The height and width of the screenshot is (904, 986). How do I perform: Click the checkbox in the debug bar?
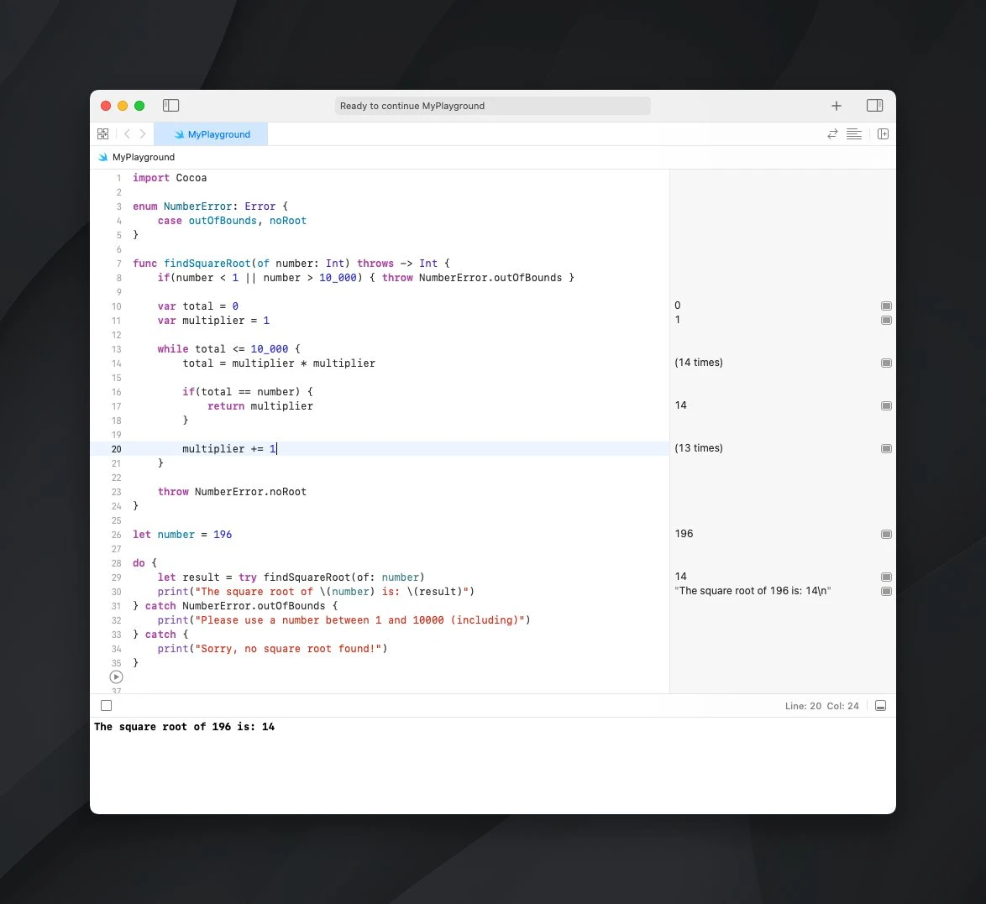click(106, 706)
